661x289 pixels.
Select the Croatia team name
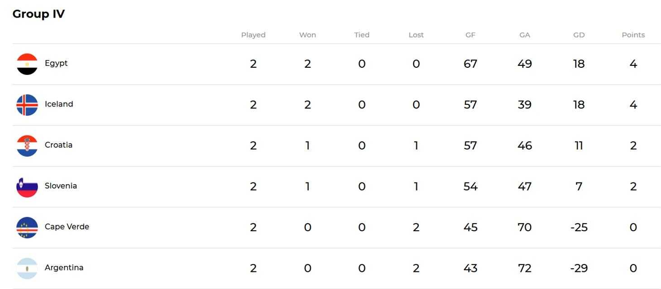pyautogui.click(x=58, y=145)
